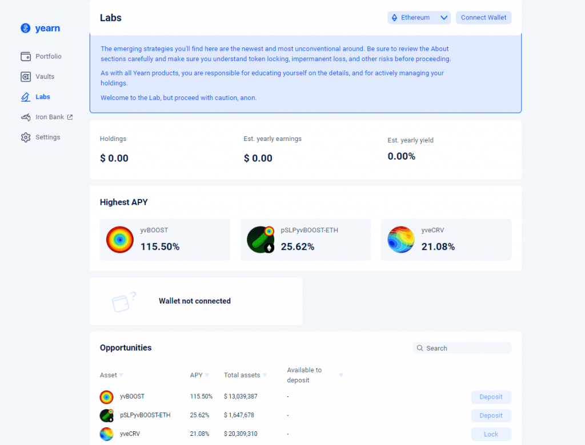Click the yvBOOST asset name in table
The height and width of the screenshot is (445, 585).
[x=132, y=397]
